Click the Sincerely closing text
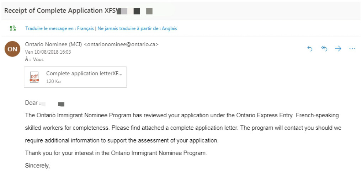The image size is (362, 177). pyautogui.click(x=37, y=166)
